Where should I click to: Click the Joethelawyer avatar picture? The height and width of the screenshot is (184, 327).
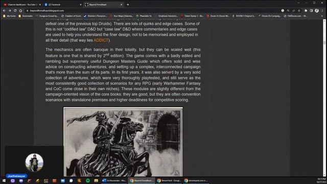point(34,163)
